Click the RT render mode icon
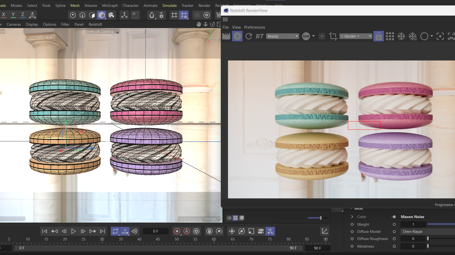The height and width of the screenshot is (255, 455). pos(260,36)
